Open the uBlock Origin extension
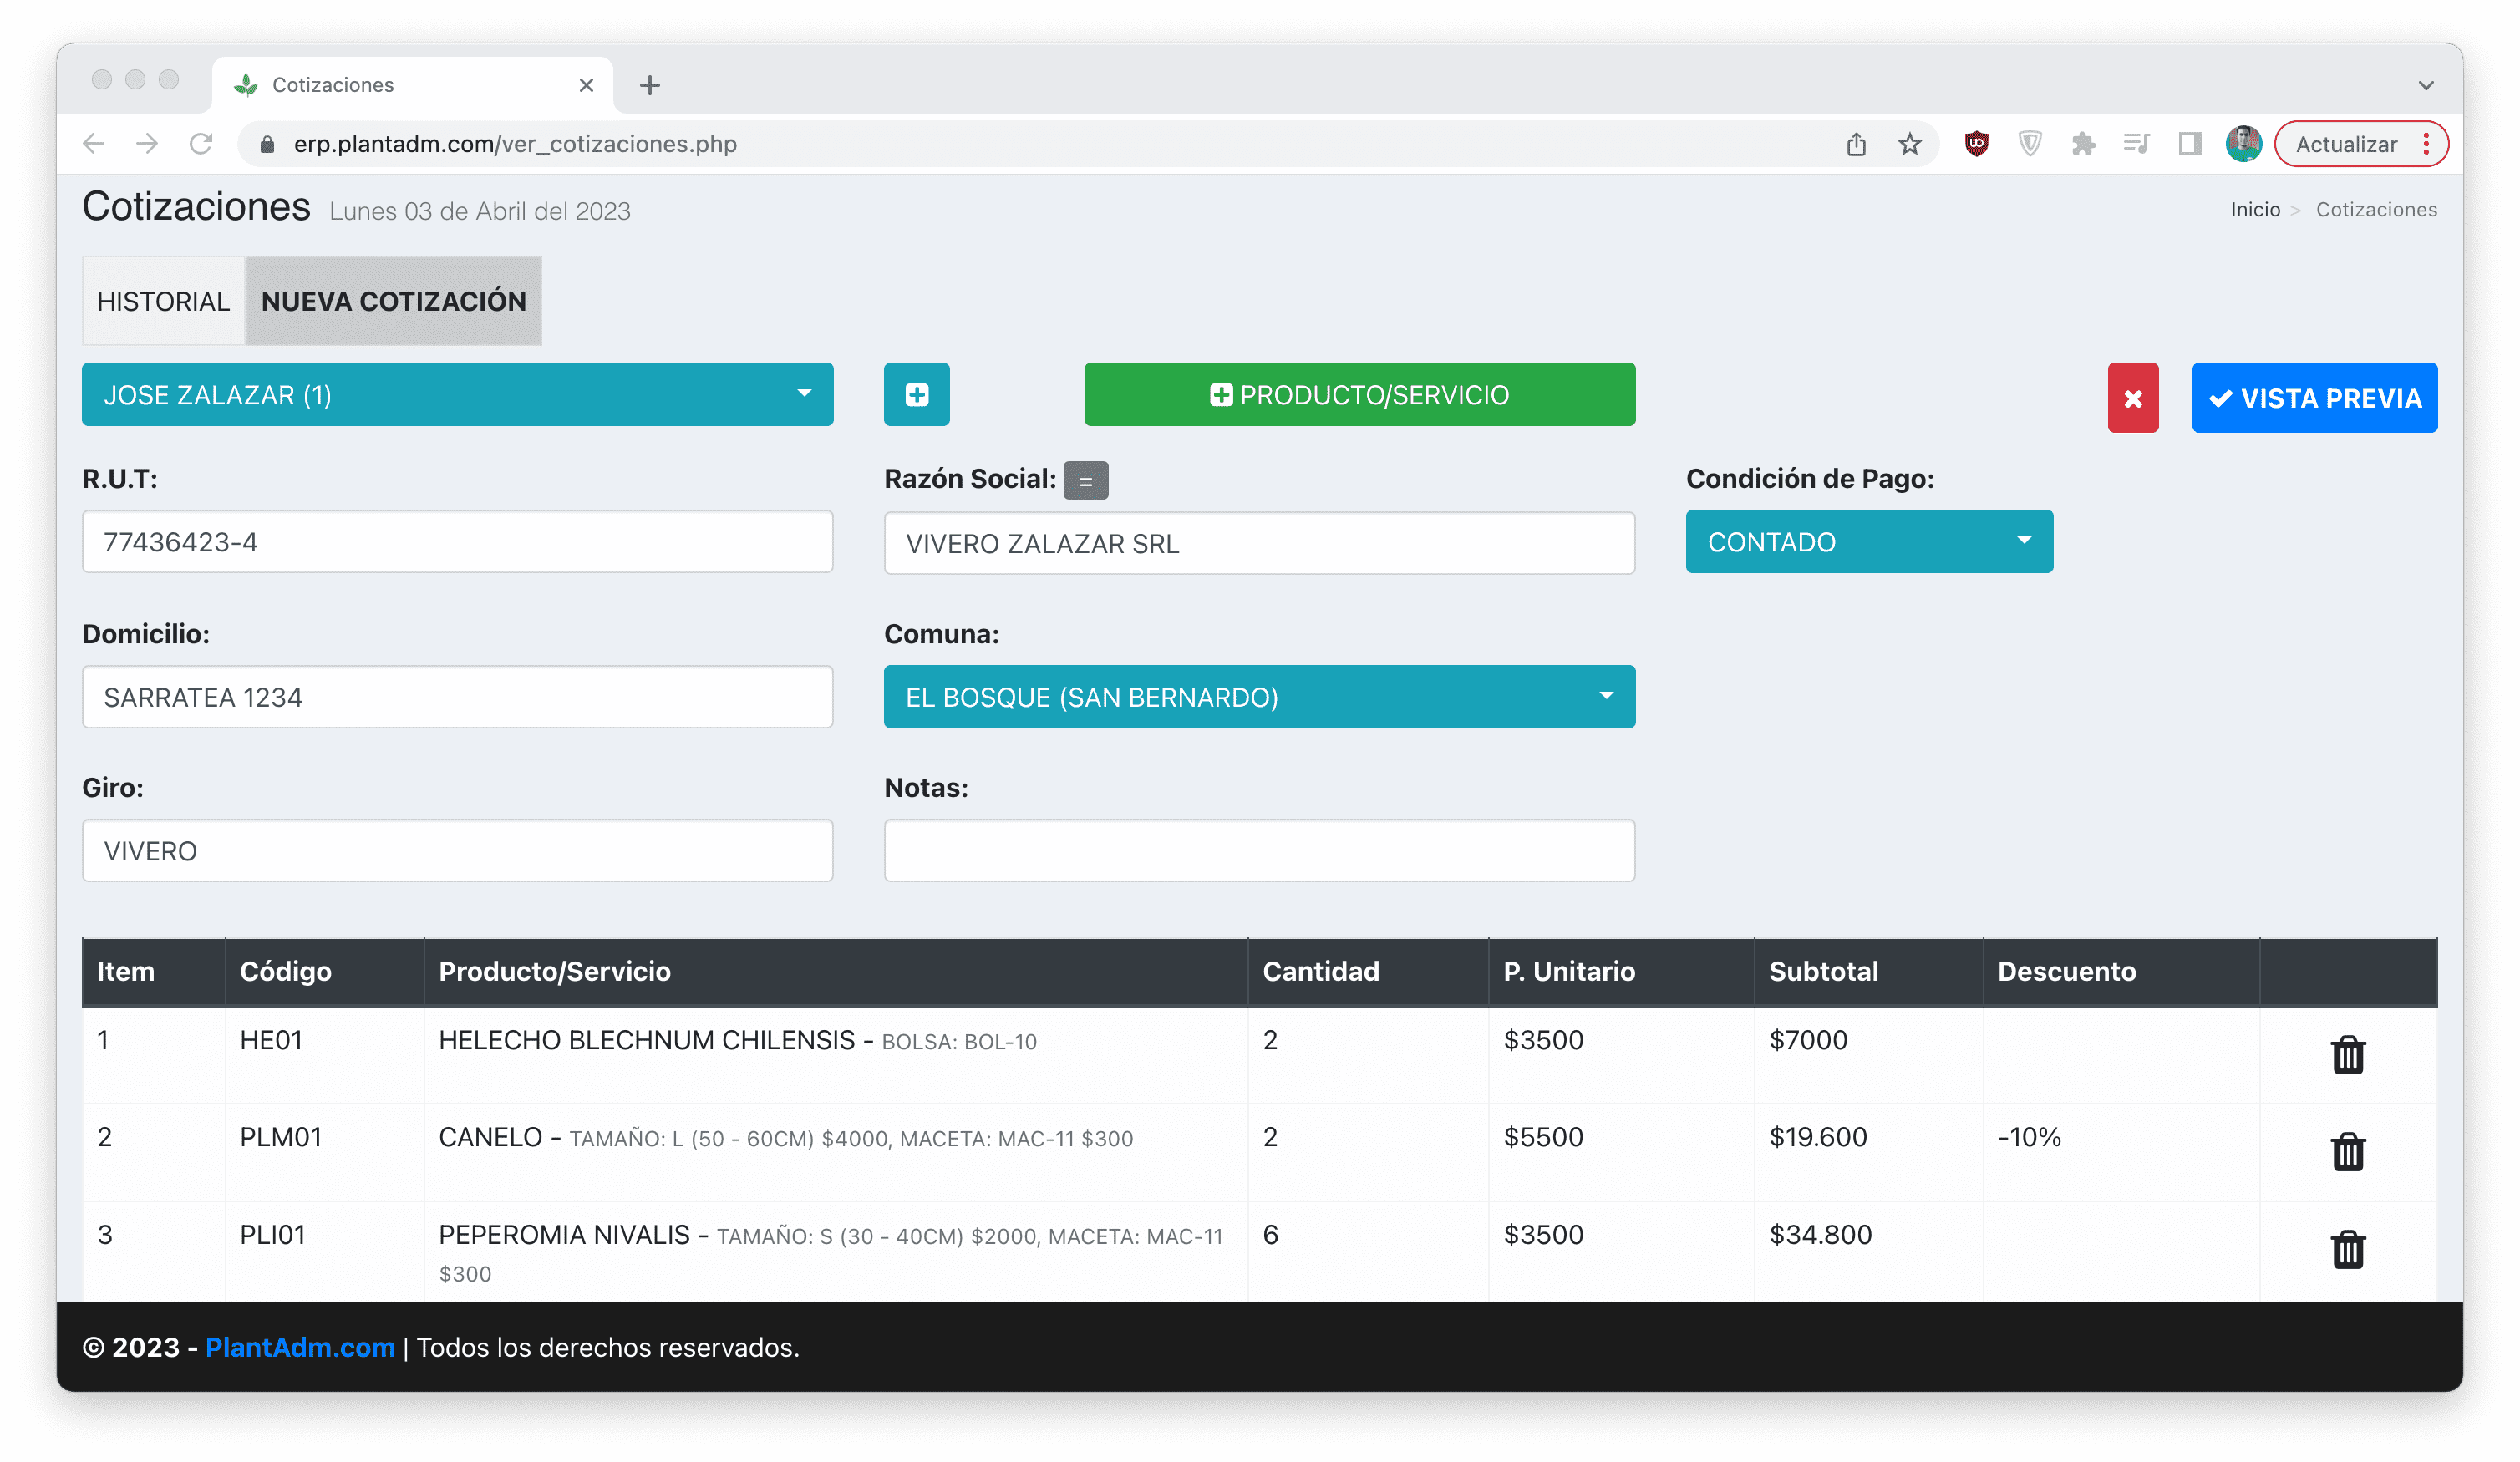2520x1462 pixels. coord(1976,144)
